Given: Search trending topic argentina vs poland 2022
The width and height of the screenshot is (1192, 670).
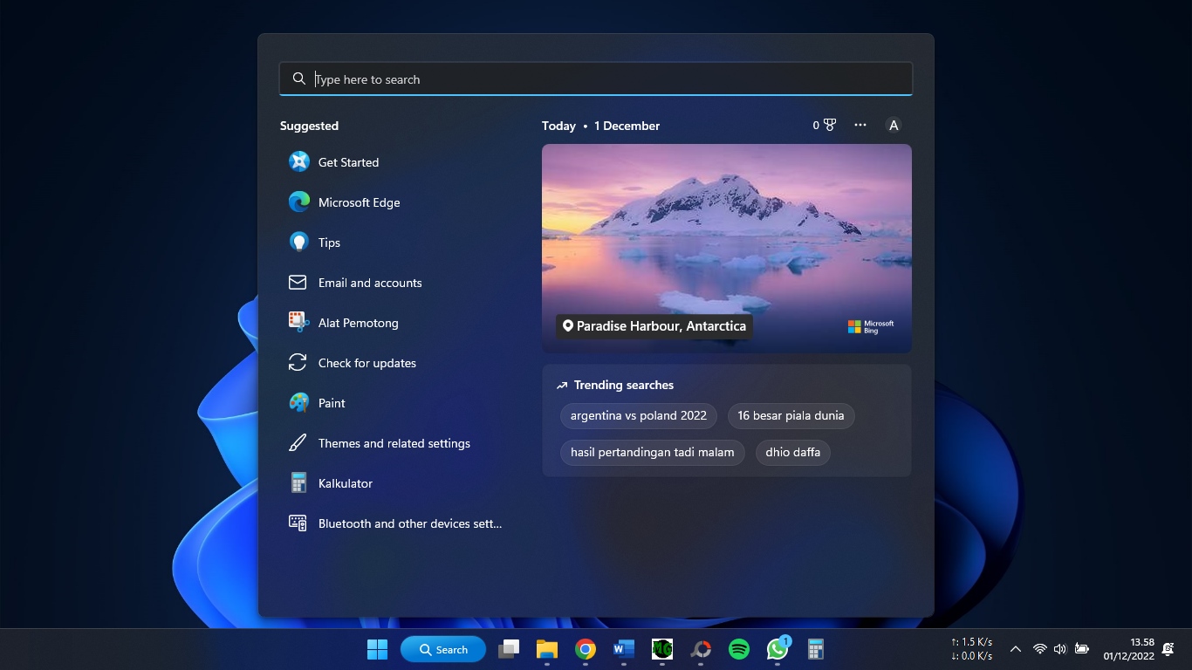Looking at the screenshot, I should (638, 415).
